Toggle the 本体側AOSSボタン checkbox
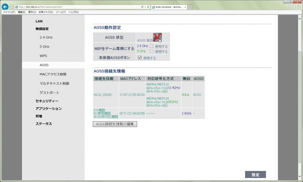Screen dimensions: 303x182 [140, 58]
